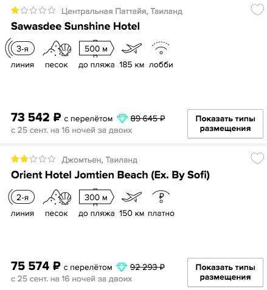The height and width of the screenshot is (290, 267).
Task: Select sand beach icon for Orient Hotel
Action: coord(57,197)
